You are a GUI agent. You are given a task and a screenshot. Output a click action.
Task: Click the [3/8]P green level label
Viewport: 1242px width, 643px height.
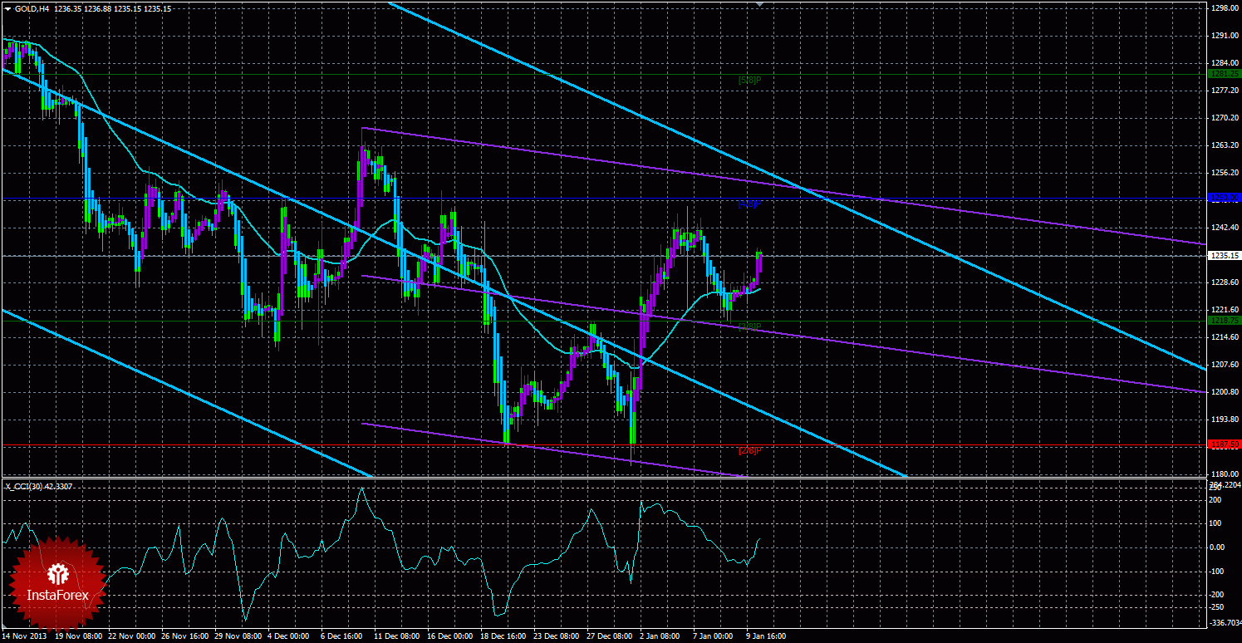[x=749, y=326]
